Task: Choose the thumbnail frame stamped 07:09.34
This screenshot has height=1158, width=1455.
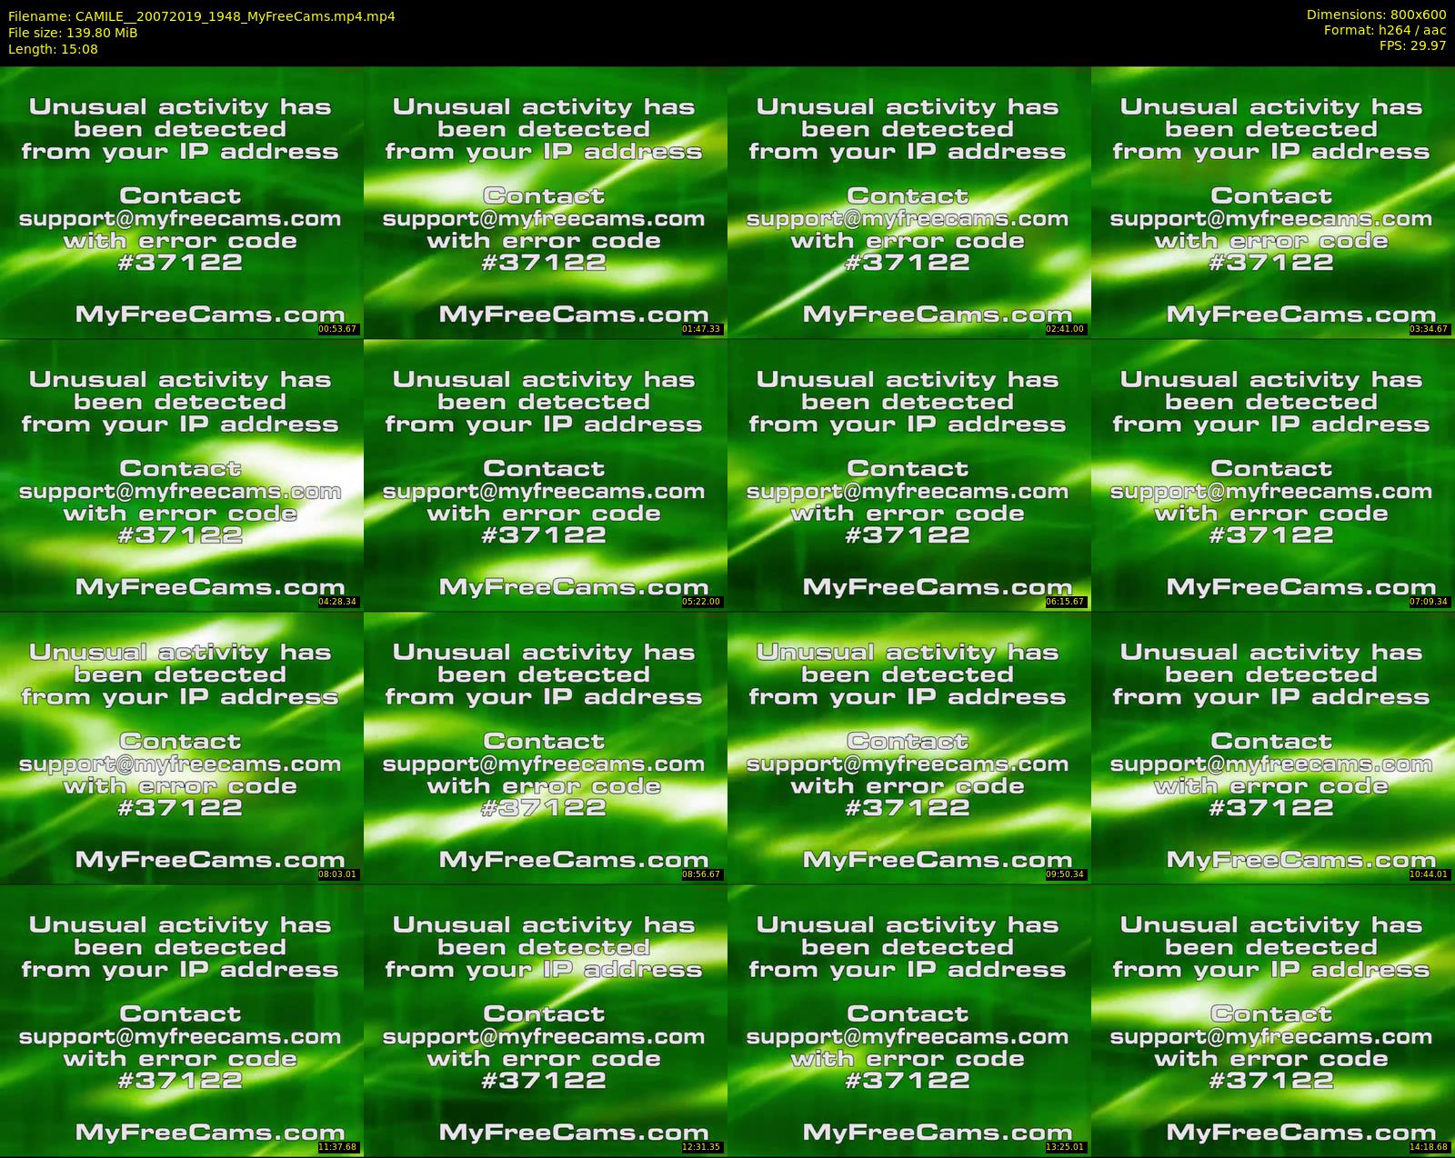Action: [1273, 474]
